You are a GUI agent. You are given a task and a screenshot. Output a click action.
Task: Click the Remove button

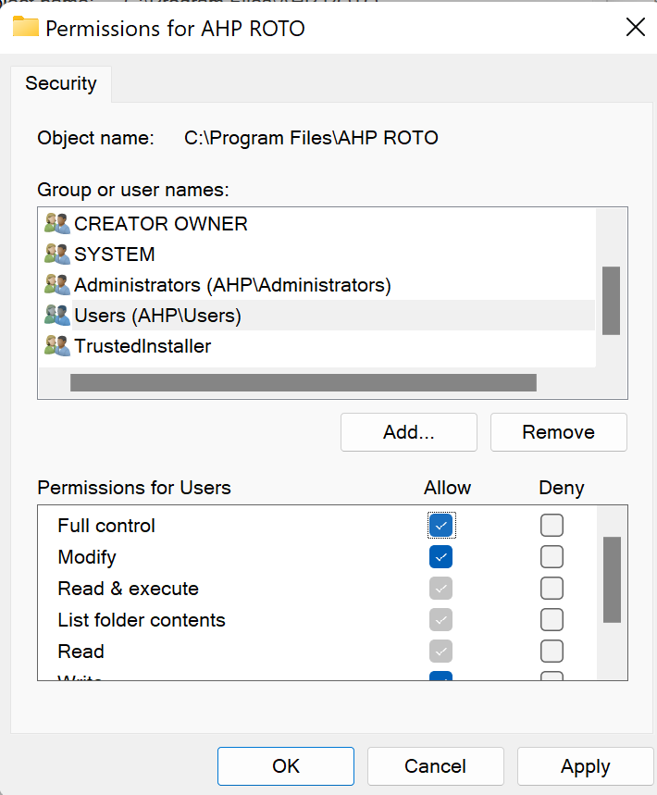coord(559,432)
